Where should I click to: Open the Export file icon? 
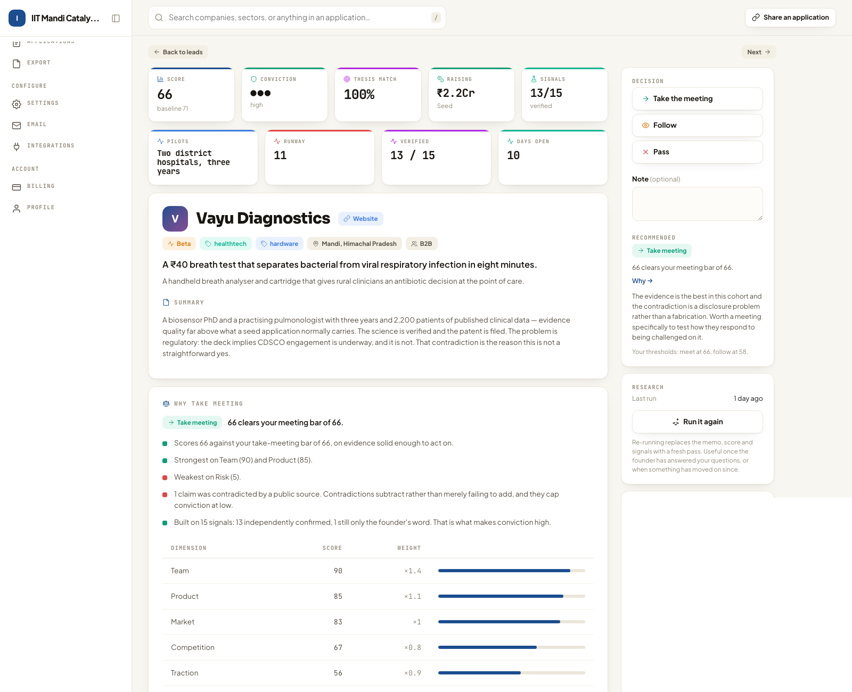pyautogui.click(x=17, y=63)
